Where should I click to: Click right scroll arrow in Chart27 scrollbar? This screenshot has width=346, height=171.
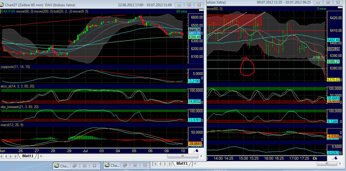201,156
